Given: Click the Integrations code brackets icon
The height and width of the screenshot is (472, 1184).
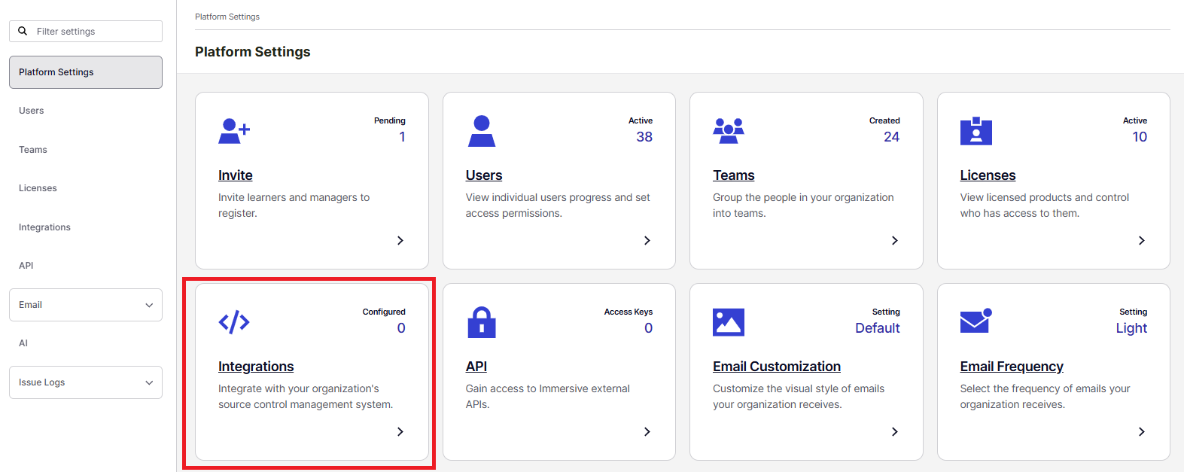Looking at the screenshot, I should pos(233,322).
